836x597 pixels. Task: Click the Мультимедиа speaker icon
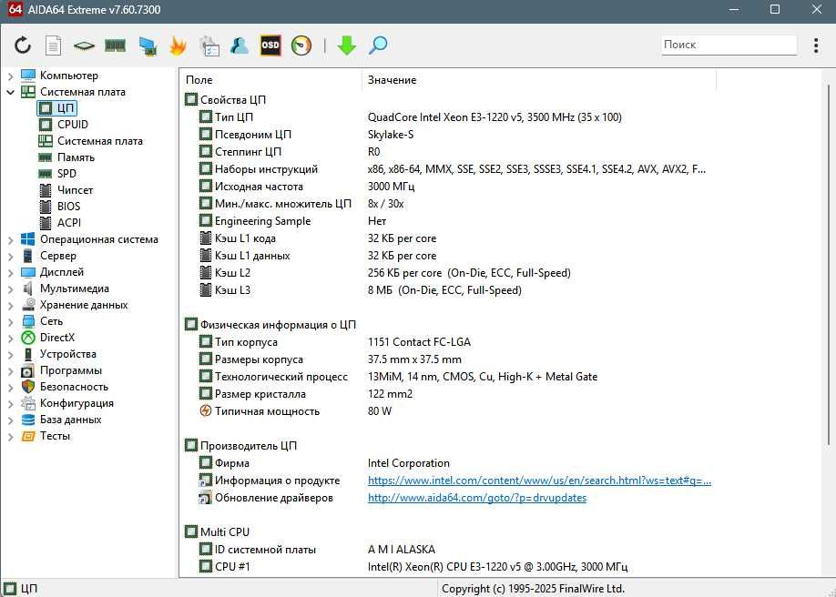tap(28, 288)
